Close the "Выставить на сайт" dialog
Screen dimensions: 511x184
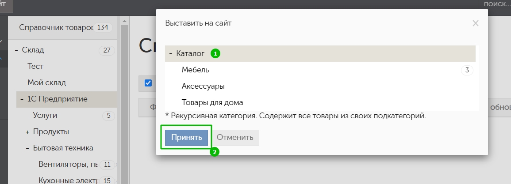click(476, 23)
